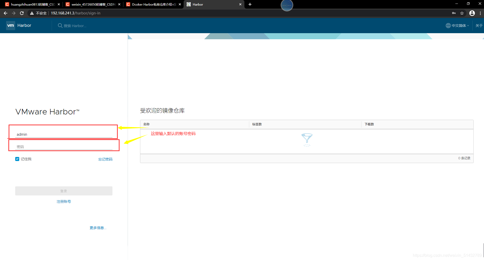Open a new browser tab with plus
The image size is (484, 260).
coord(250,4)
